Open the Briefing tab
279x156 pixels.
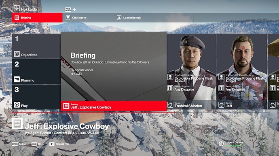coord(37,18)
